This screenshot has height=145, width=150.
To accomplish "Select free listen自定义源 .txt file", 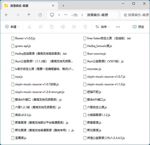I will point(107,38).
